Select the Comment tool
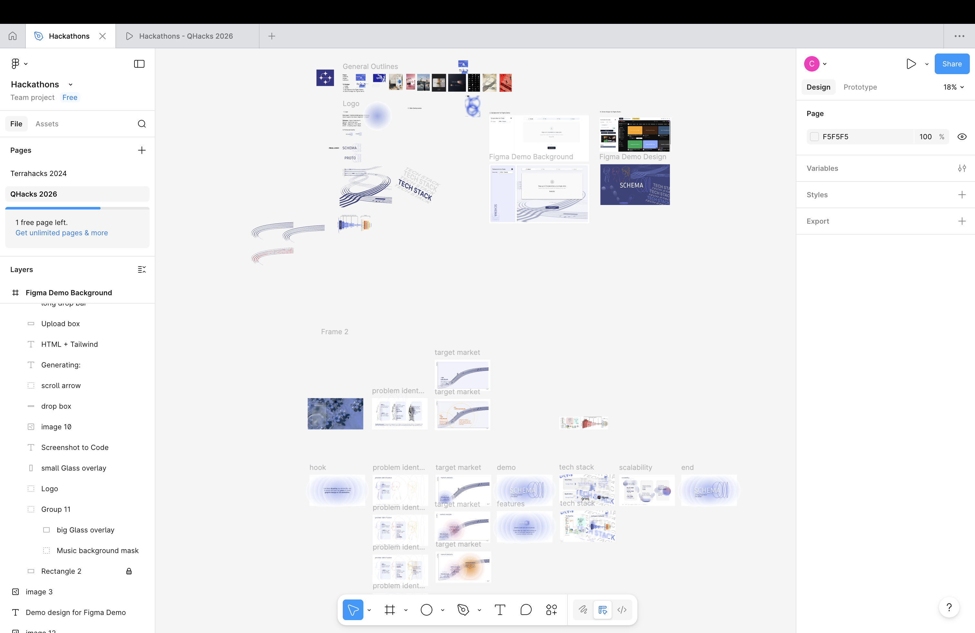The height and width of the screenshot is (633, 975). click(x=526, y=610)
